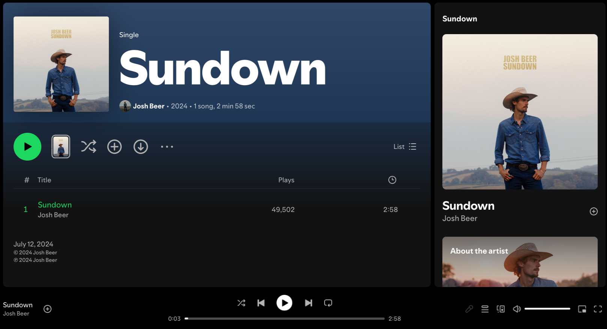Skip to next track
Viewport: 607px width, 329px height.
(308, 303)
